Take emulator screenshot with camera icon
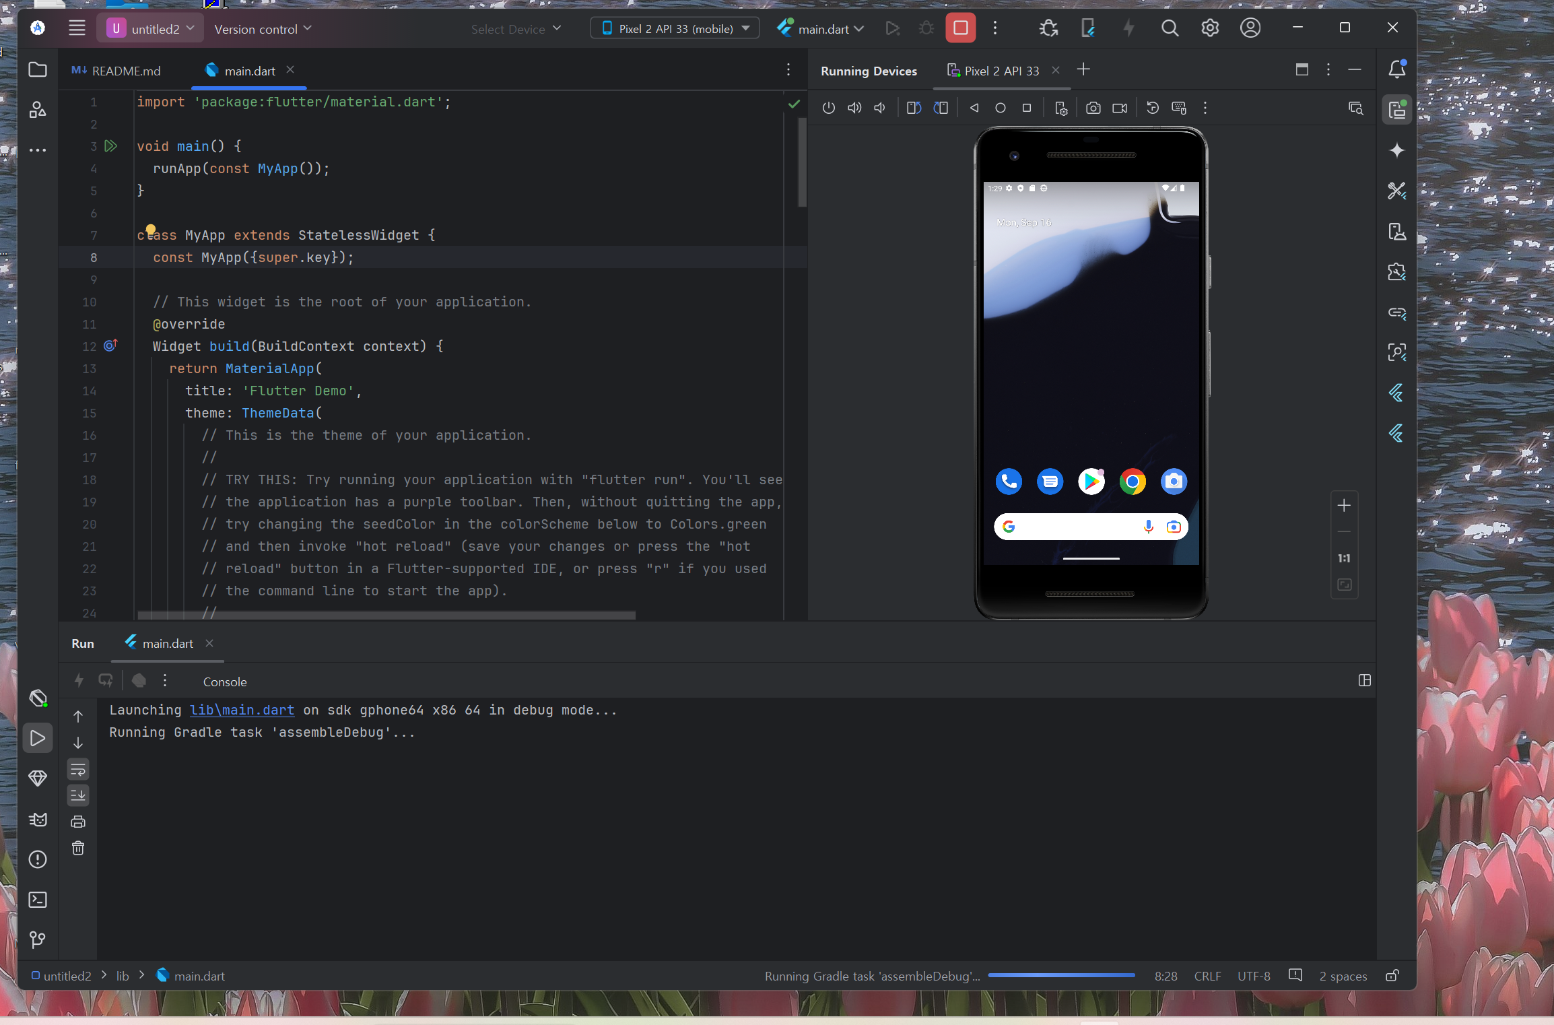 1093,108
